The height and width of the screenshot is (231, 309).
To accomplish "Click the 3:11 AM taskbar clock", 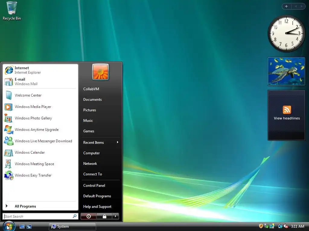I will click(x=297, y=226).
